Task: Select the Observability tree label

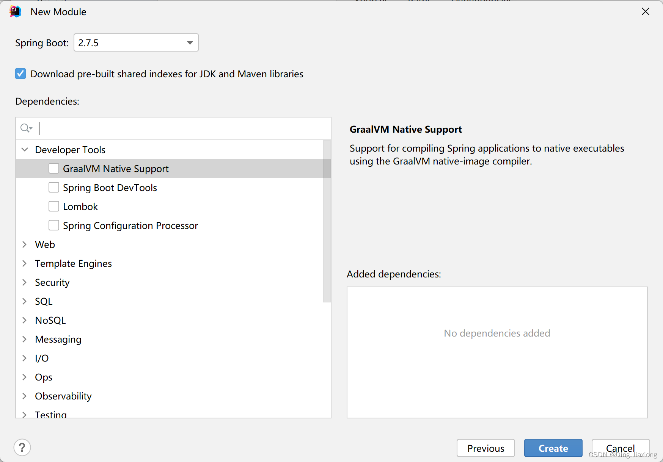Action: tap(63, 396)
